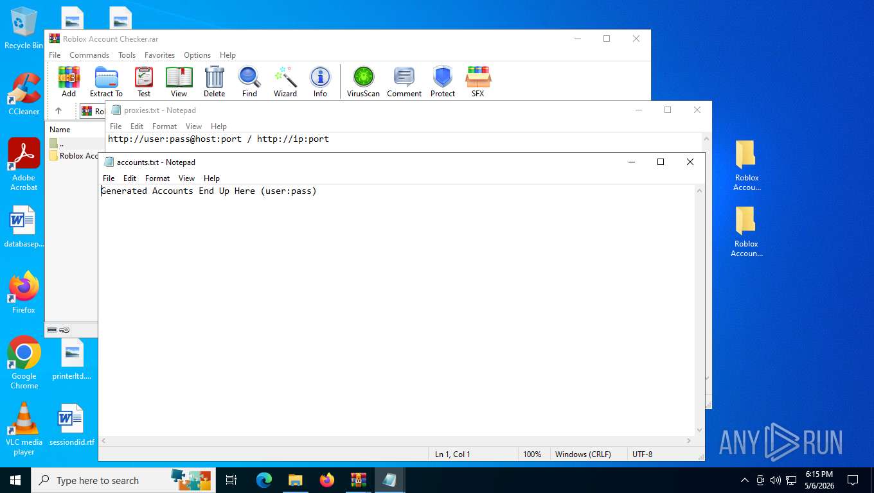This screenshot has height=493, width=874.
Task: Click the WinRAR taskbar icon
Action: 358,480
